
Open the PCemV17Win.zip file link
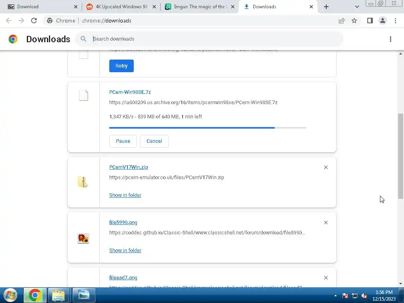(129, 167)
